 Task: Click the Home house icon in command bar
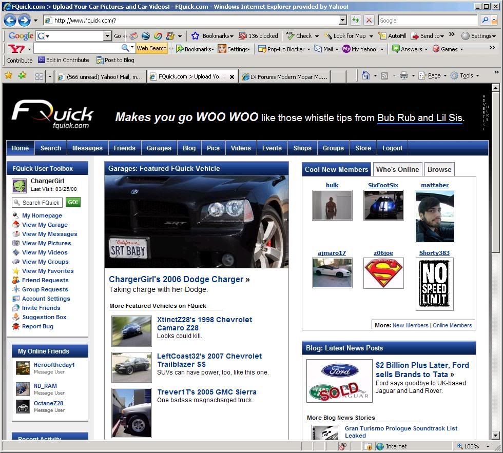(x=365, y=75)
